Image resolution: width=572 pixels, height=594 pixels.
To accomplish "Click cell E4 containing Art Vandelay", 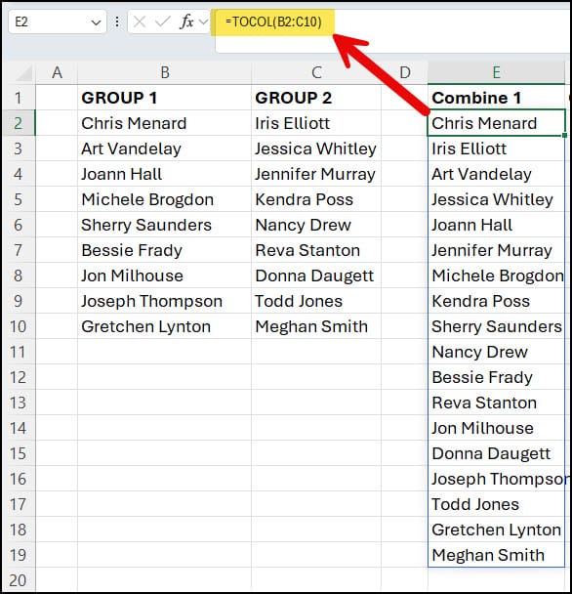I will tap(496, 174).
